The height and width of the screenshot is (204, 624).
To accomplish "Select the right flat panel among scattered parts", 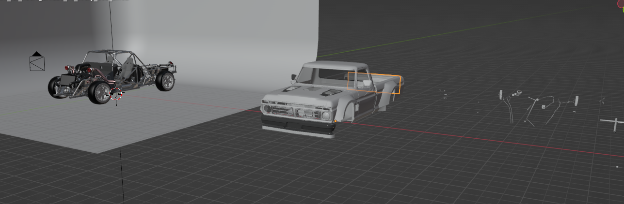I will point(577,102).
